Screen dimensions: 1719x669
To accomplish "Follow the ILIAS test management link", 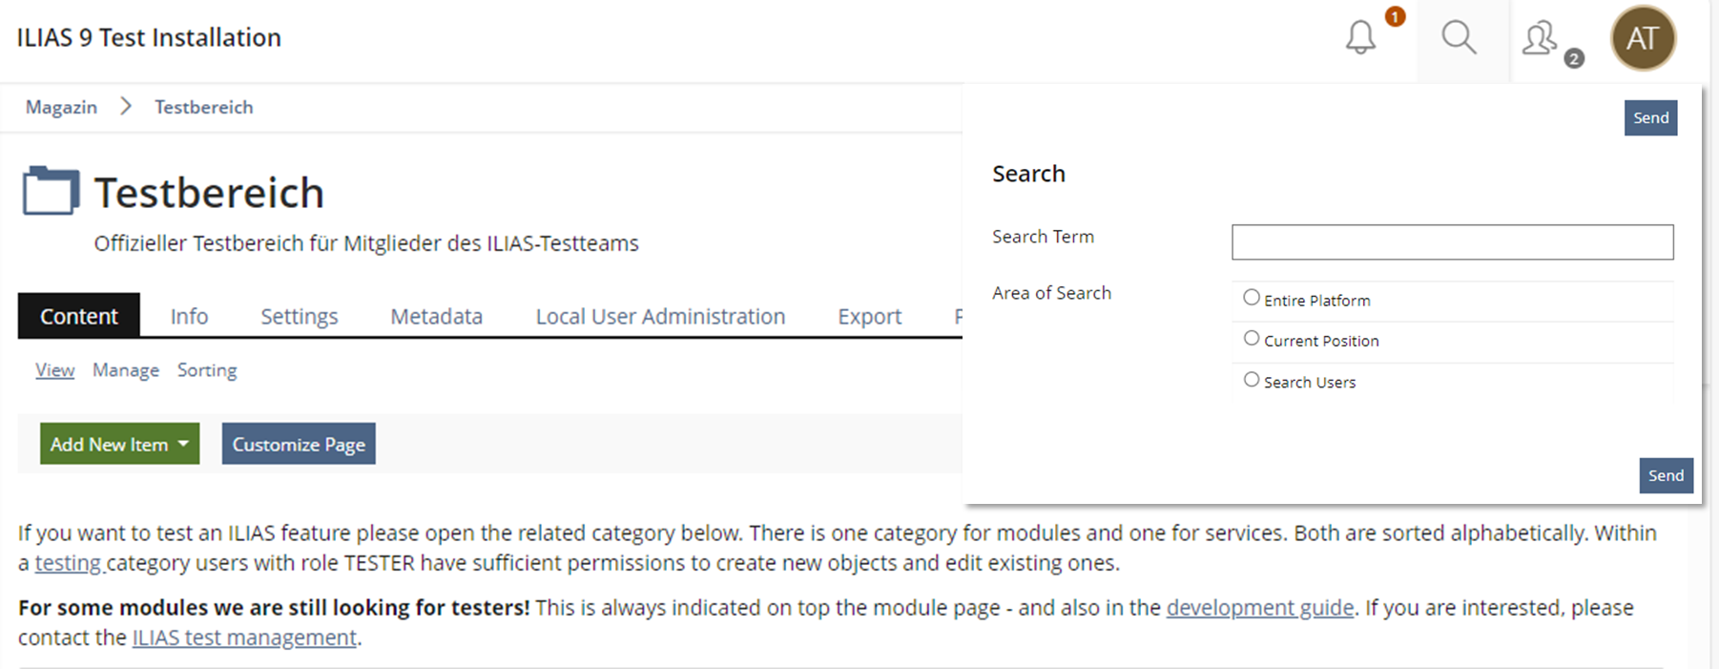I will click(244, 638).
